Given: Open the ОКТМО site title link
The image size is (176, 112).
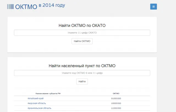Looking at the screenshot, I should pyautogui.click(x=26, y=7).
